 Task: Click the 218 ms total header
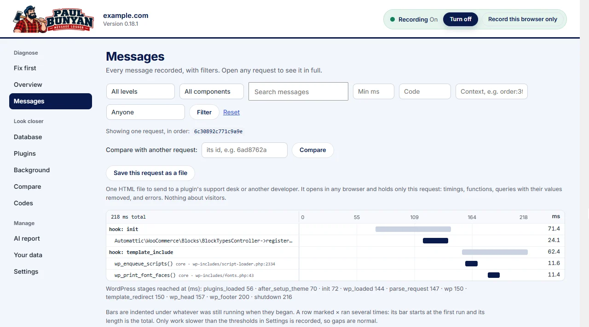pyautogui.click(x=128, y=217)
